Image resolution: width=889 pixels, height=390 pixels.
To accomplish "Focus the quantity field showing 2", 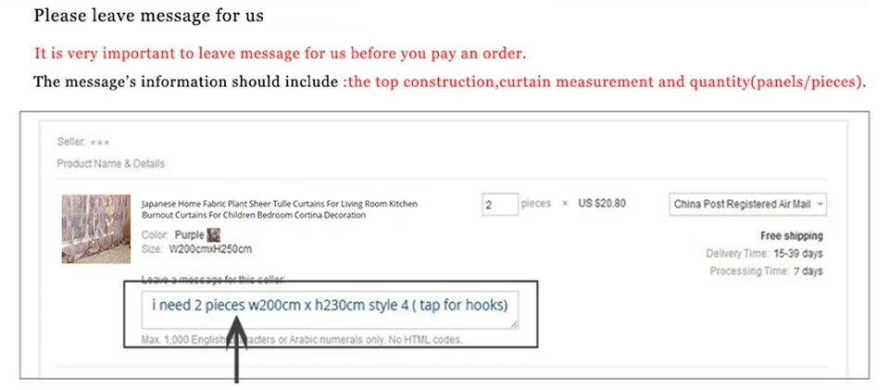I will click(499, 204).
